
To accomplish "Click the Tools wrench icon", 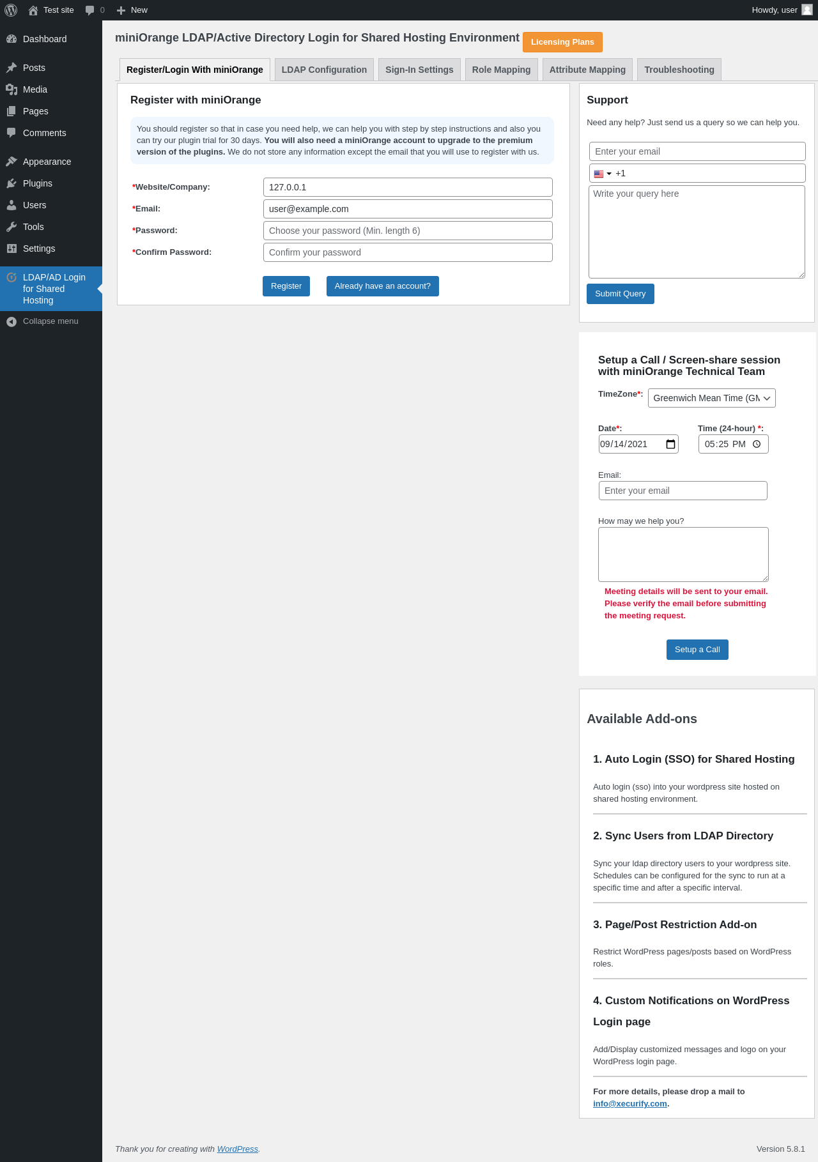I will 12,227.
